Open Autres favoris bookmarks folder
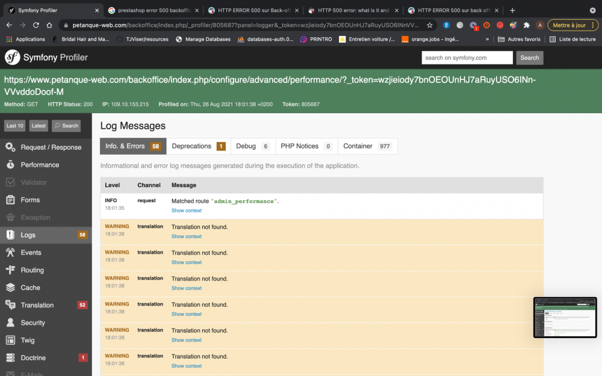Image resolution: width=602 pixels, height=376 pixels. 519,39
